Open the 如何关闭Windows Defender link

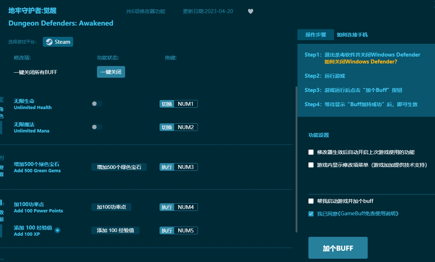(361, 62)
